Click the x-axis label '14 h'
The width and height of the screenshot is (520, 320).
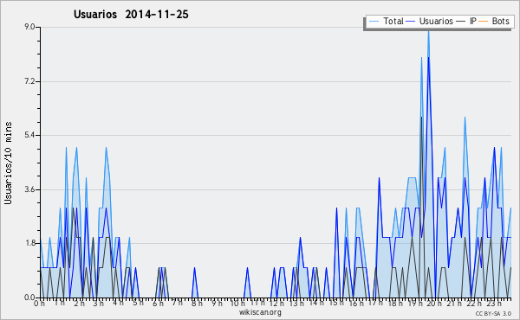(x=316, y=303)
